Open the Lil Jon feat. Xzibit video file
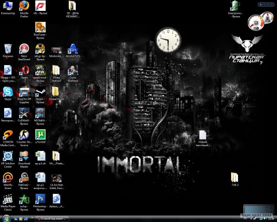 pyautogui.click(x=56, y=181)
